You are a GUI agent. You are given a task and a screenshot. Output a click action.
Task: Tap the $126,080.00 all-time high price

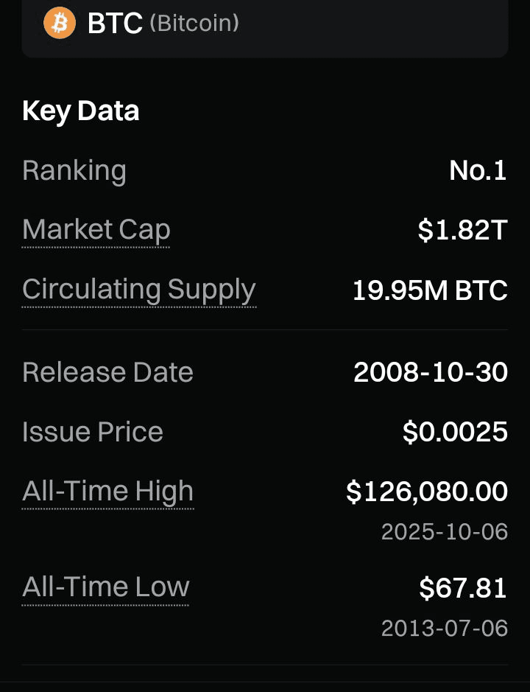click(427, 492)
